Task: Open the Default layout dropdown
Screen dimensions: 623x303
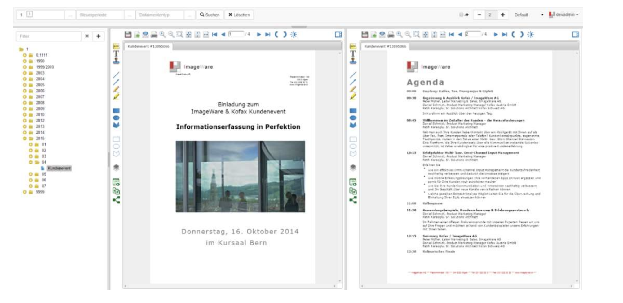Action: click(x=528, y=15)
